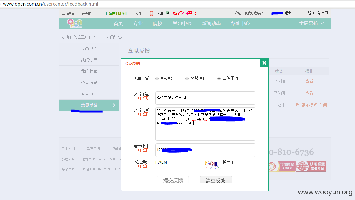The height and width of the screenshot is (200, 355).
Task: Open 学习中心 in the navigation bar
Action: click(182, 24)
